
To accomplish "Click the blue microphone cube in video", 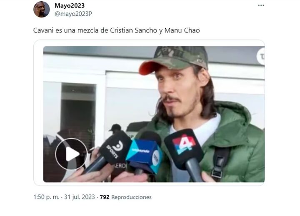I will point(145,156).
